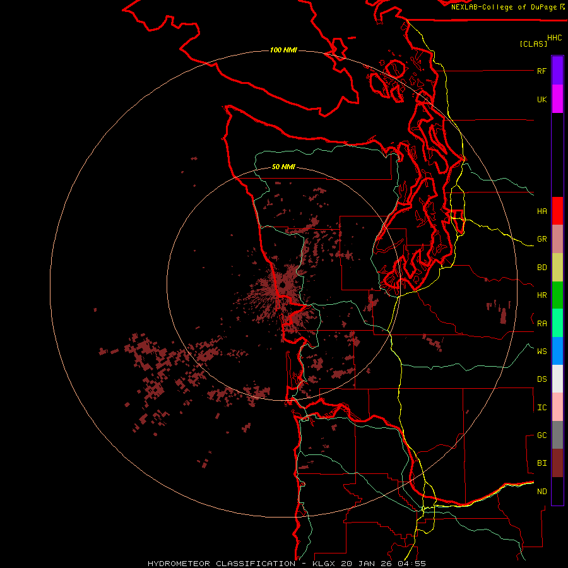
Task: Click the 04:55 timestamp
Action: (411, 564)
